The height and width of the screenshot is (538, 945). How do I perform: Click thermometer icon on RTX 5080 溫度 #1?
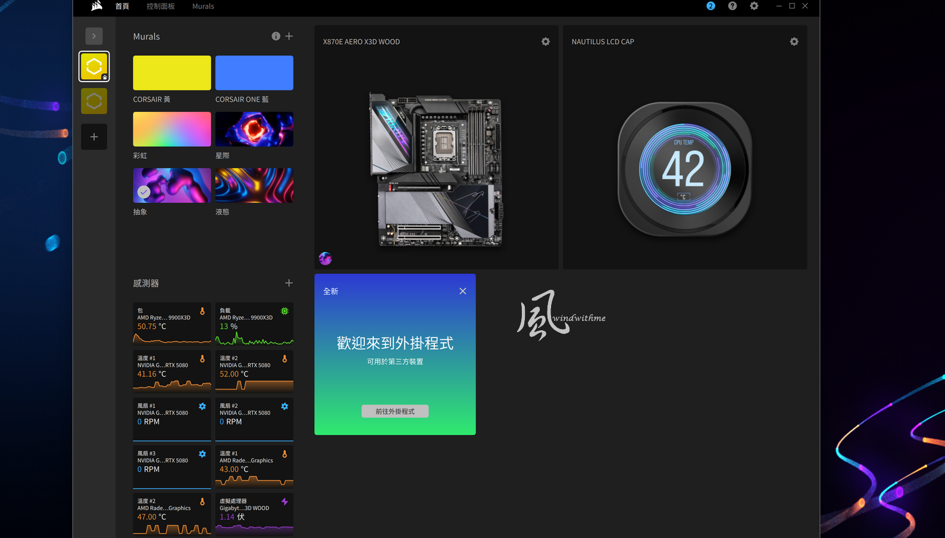(202, 359)
